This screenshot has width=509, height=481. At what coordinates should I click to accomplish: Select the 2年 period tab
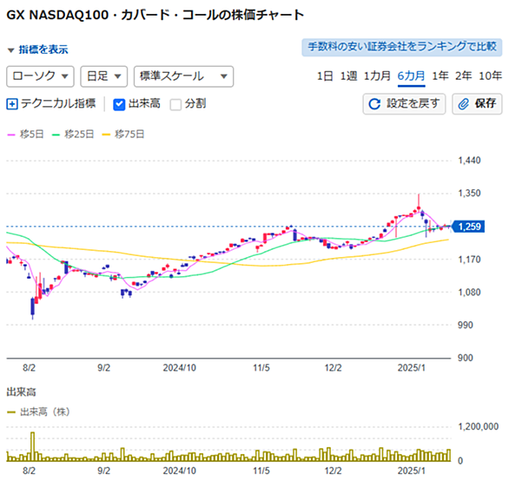click(x=463, y=76)
